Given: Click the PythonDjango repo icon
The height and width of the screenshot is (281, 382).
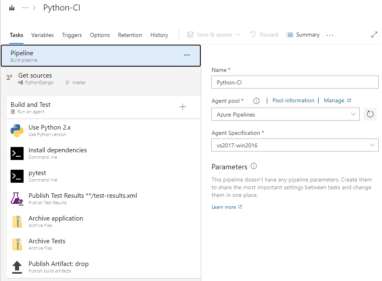Looking at the screenshot, I should point(21,82).
